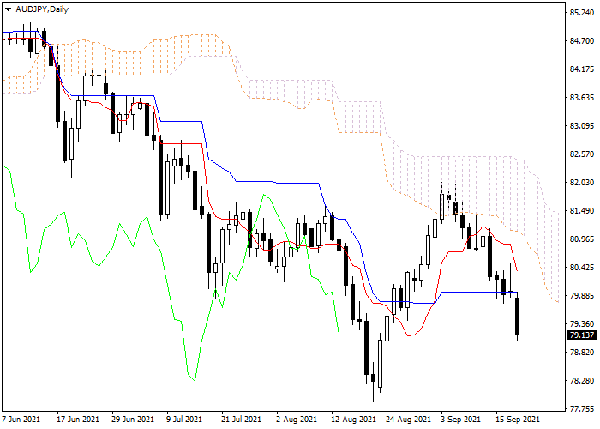Viewport: 600px width, 429px height.
Task: Click the 84.175 price axis label
Action: click(x=582, y=69)
